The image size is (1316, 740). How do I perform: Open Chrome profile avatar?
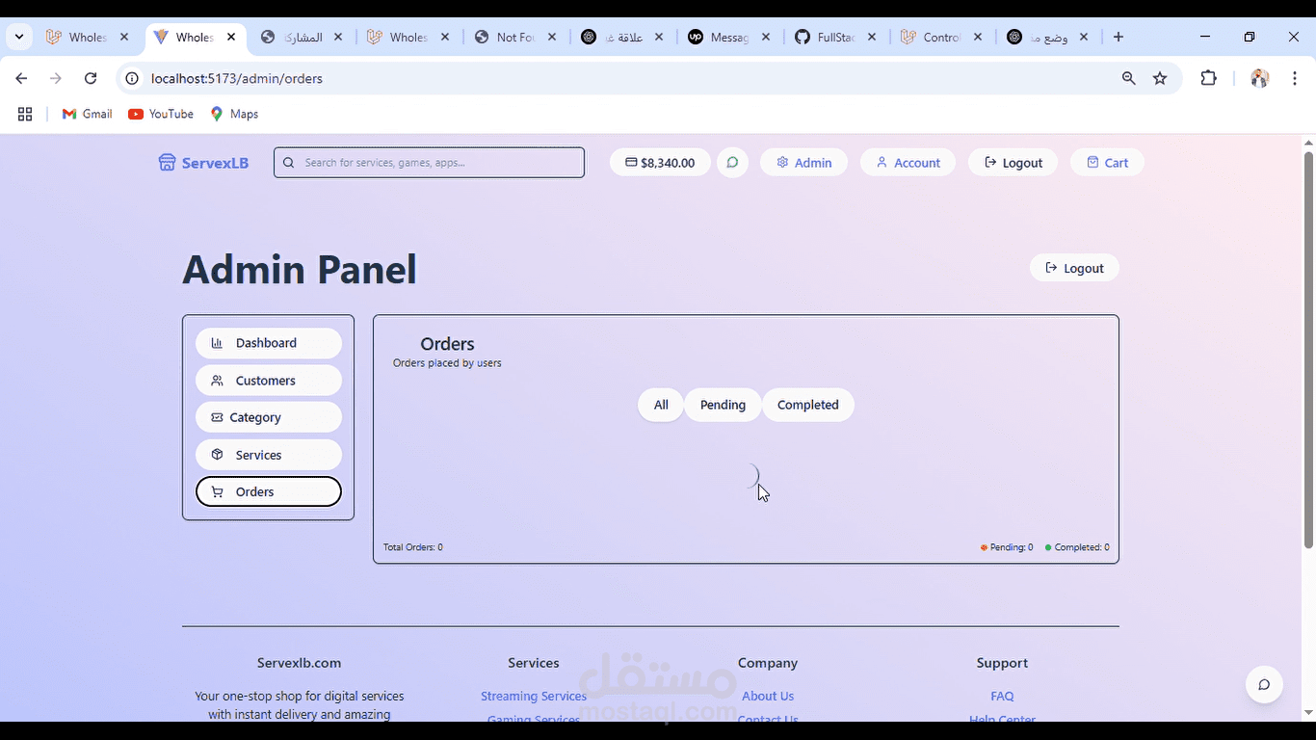click(x=1259, y=78)
